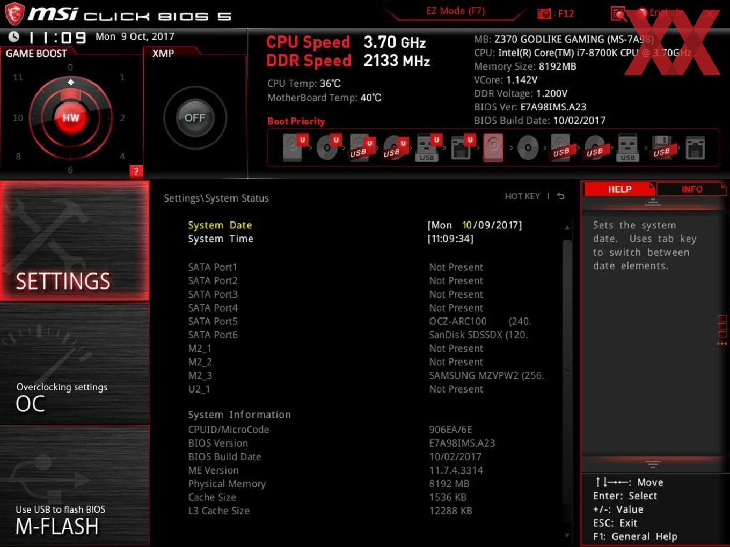Select the first UEFI hard disk boot icon
The image size is (730, 547).
294,147
